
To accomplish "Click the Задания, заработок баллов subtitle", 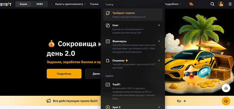I will click(x=74, y=62).
